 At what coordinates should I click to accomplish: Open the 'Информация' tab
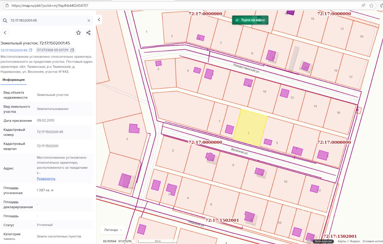point(13,80)
